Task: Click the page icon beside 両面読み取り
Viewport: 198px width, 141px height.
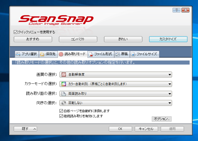Action: 64,94
